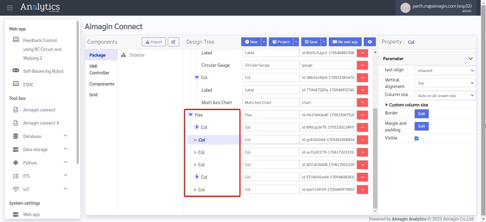The height and width of the screenshot is (222, 486).
Task: Open Aimagin connect in Tool box
Action: click(39, 110)
